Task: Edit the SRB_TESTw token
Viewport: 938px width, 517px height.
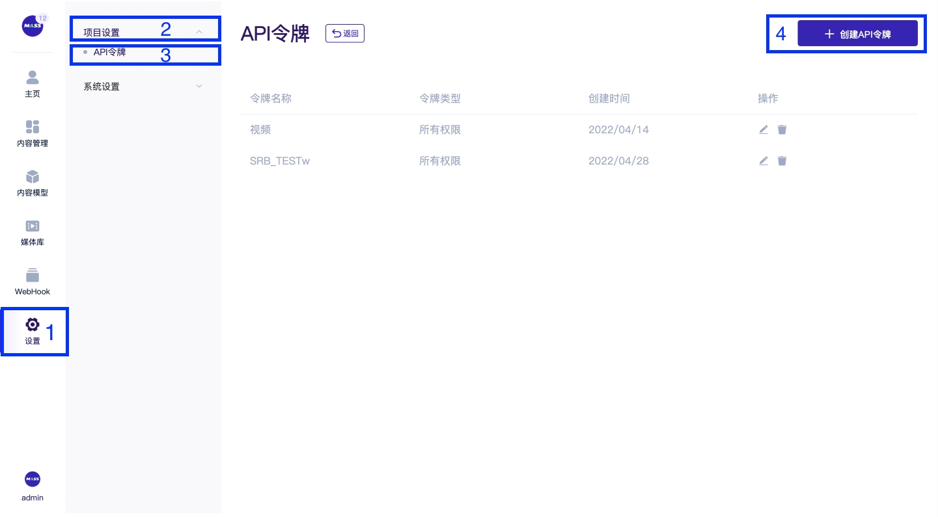Action: 764,161
